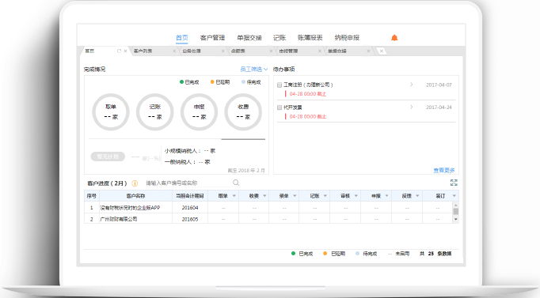Click the search magnifier beside customer input
The height and width of the screenshot is (298, 540).
236,183
